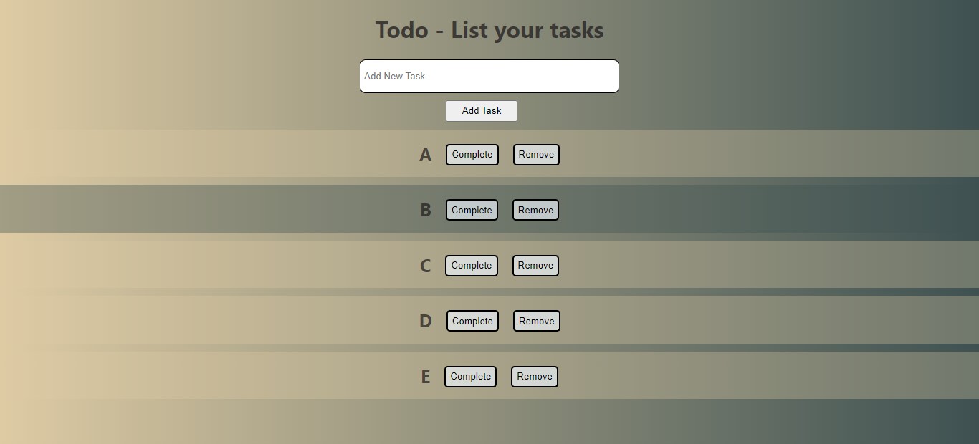Remove task D from the list
This screenshot has height=444, width=979.
tap(536, 321)
